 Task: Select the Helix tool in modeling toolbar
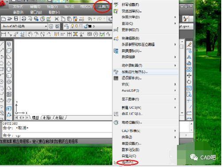point(9,94)
